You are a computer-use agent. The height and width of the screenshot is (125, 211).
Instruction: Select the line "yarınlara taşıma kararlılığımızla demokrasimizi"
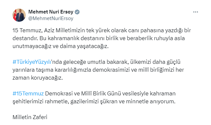pyautogui.click(x=98, y=70)
